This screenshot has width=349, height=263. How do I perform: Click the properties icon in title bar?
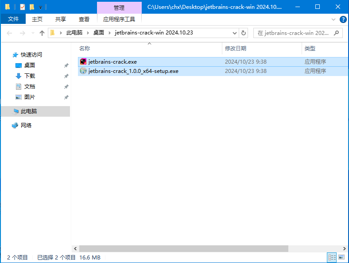coord(23,7)
